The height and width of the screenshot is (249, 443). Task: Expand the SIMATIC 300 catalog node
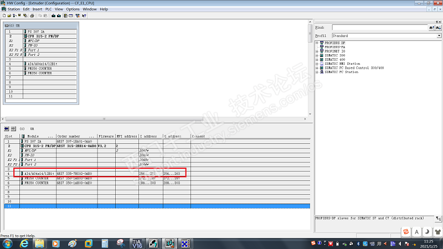tap(317, 56)
